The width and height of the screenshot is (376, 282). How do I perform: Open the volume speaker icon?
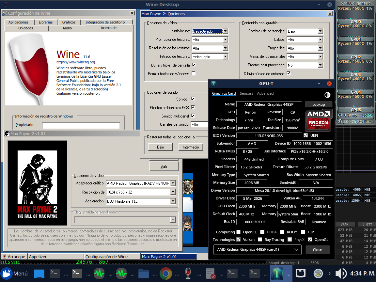[x=341, y=274]
